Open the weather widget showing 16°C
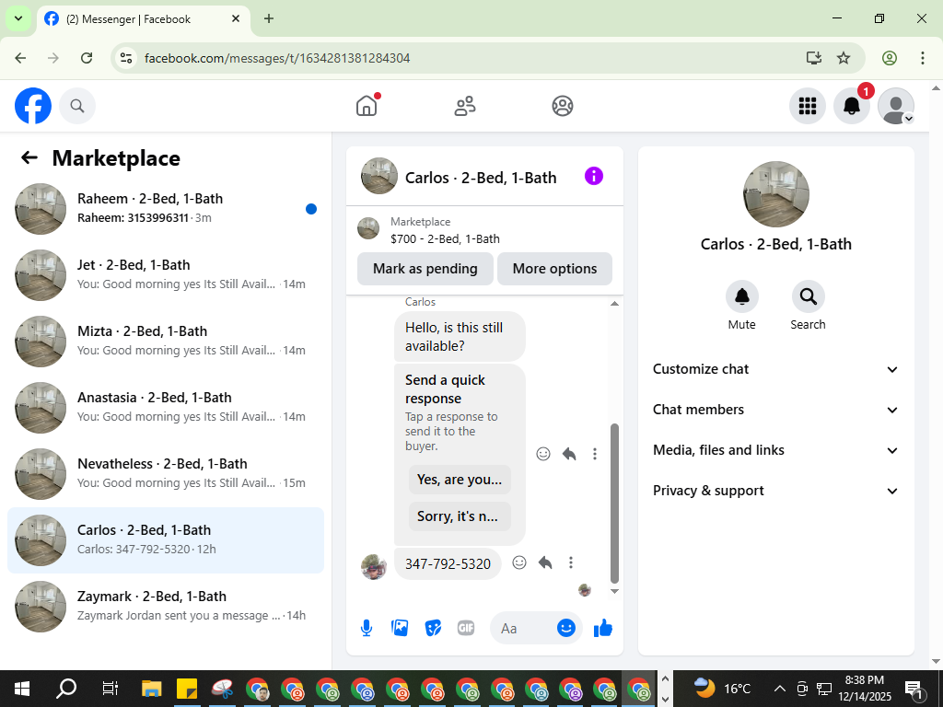 tap(723, 689)
